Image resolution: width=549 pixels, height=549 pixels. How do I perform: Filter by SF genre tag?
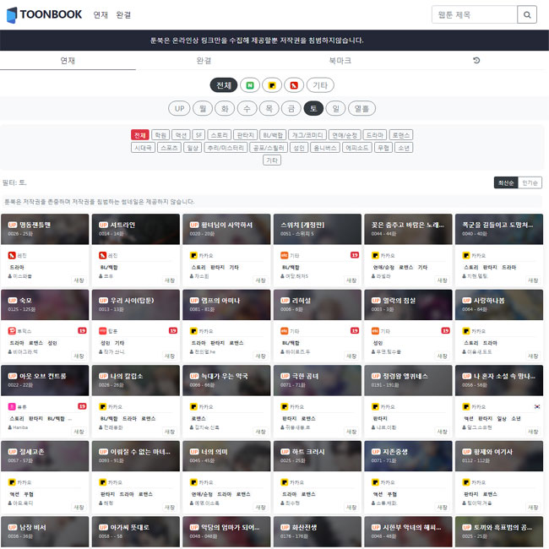click(x=198, y=135)
